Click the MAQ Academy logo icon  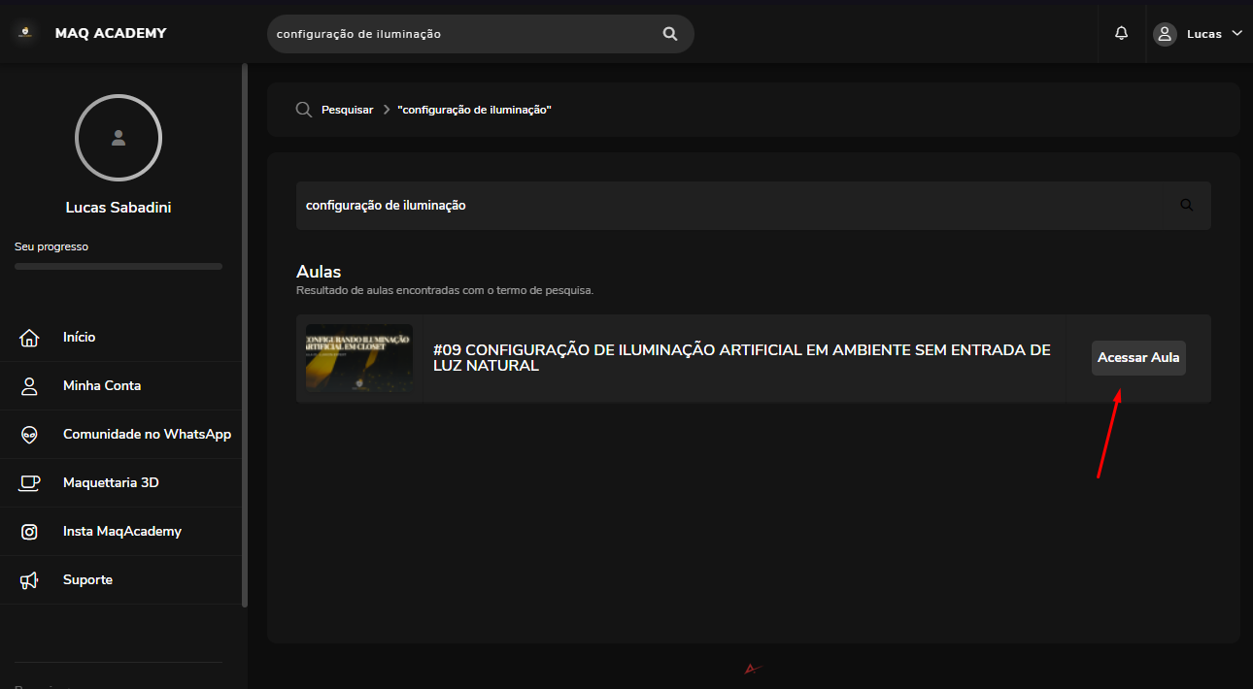point(24,32)
